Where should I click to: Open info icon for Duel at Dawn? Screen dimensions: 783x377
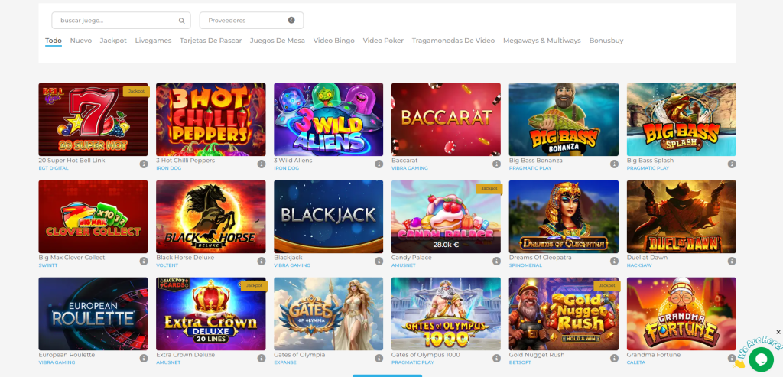pyautogui.click(x=731, y=261)
